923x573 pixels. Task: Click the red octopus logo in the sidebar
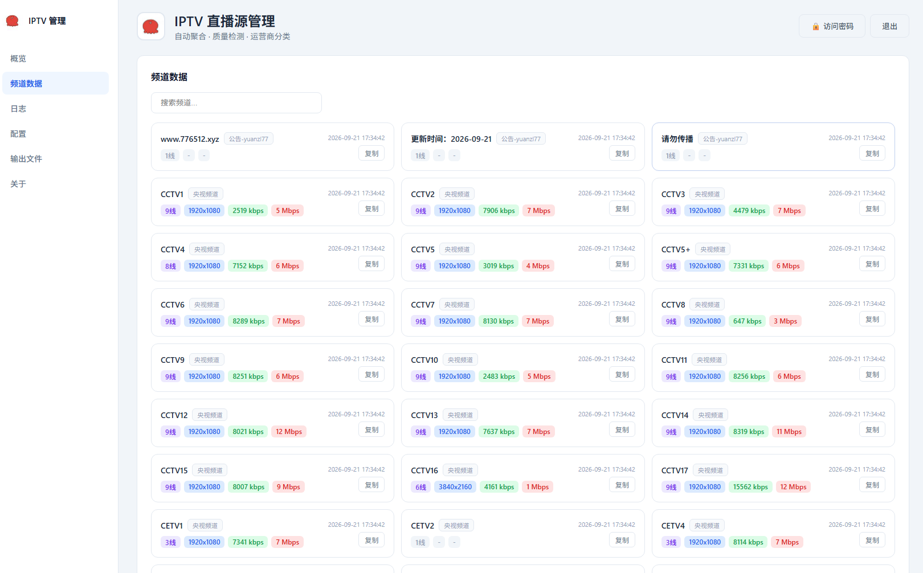point(13,21)
